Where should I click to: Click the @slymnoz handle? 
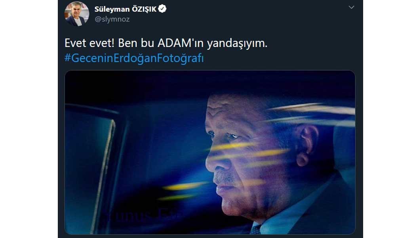pyautogui.click(x=112, y=19)
